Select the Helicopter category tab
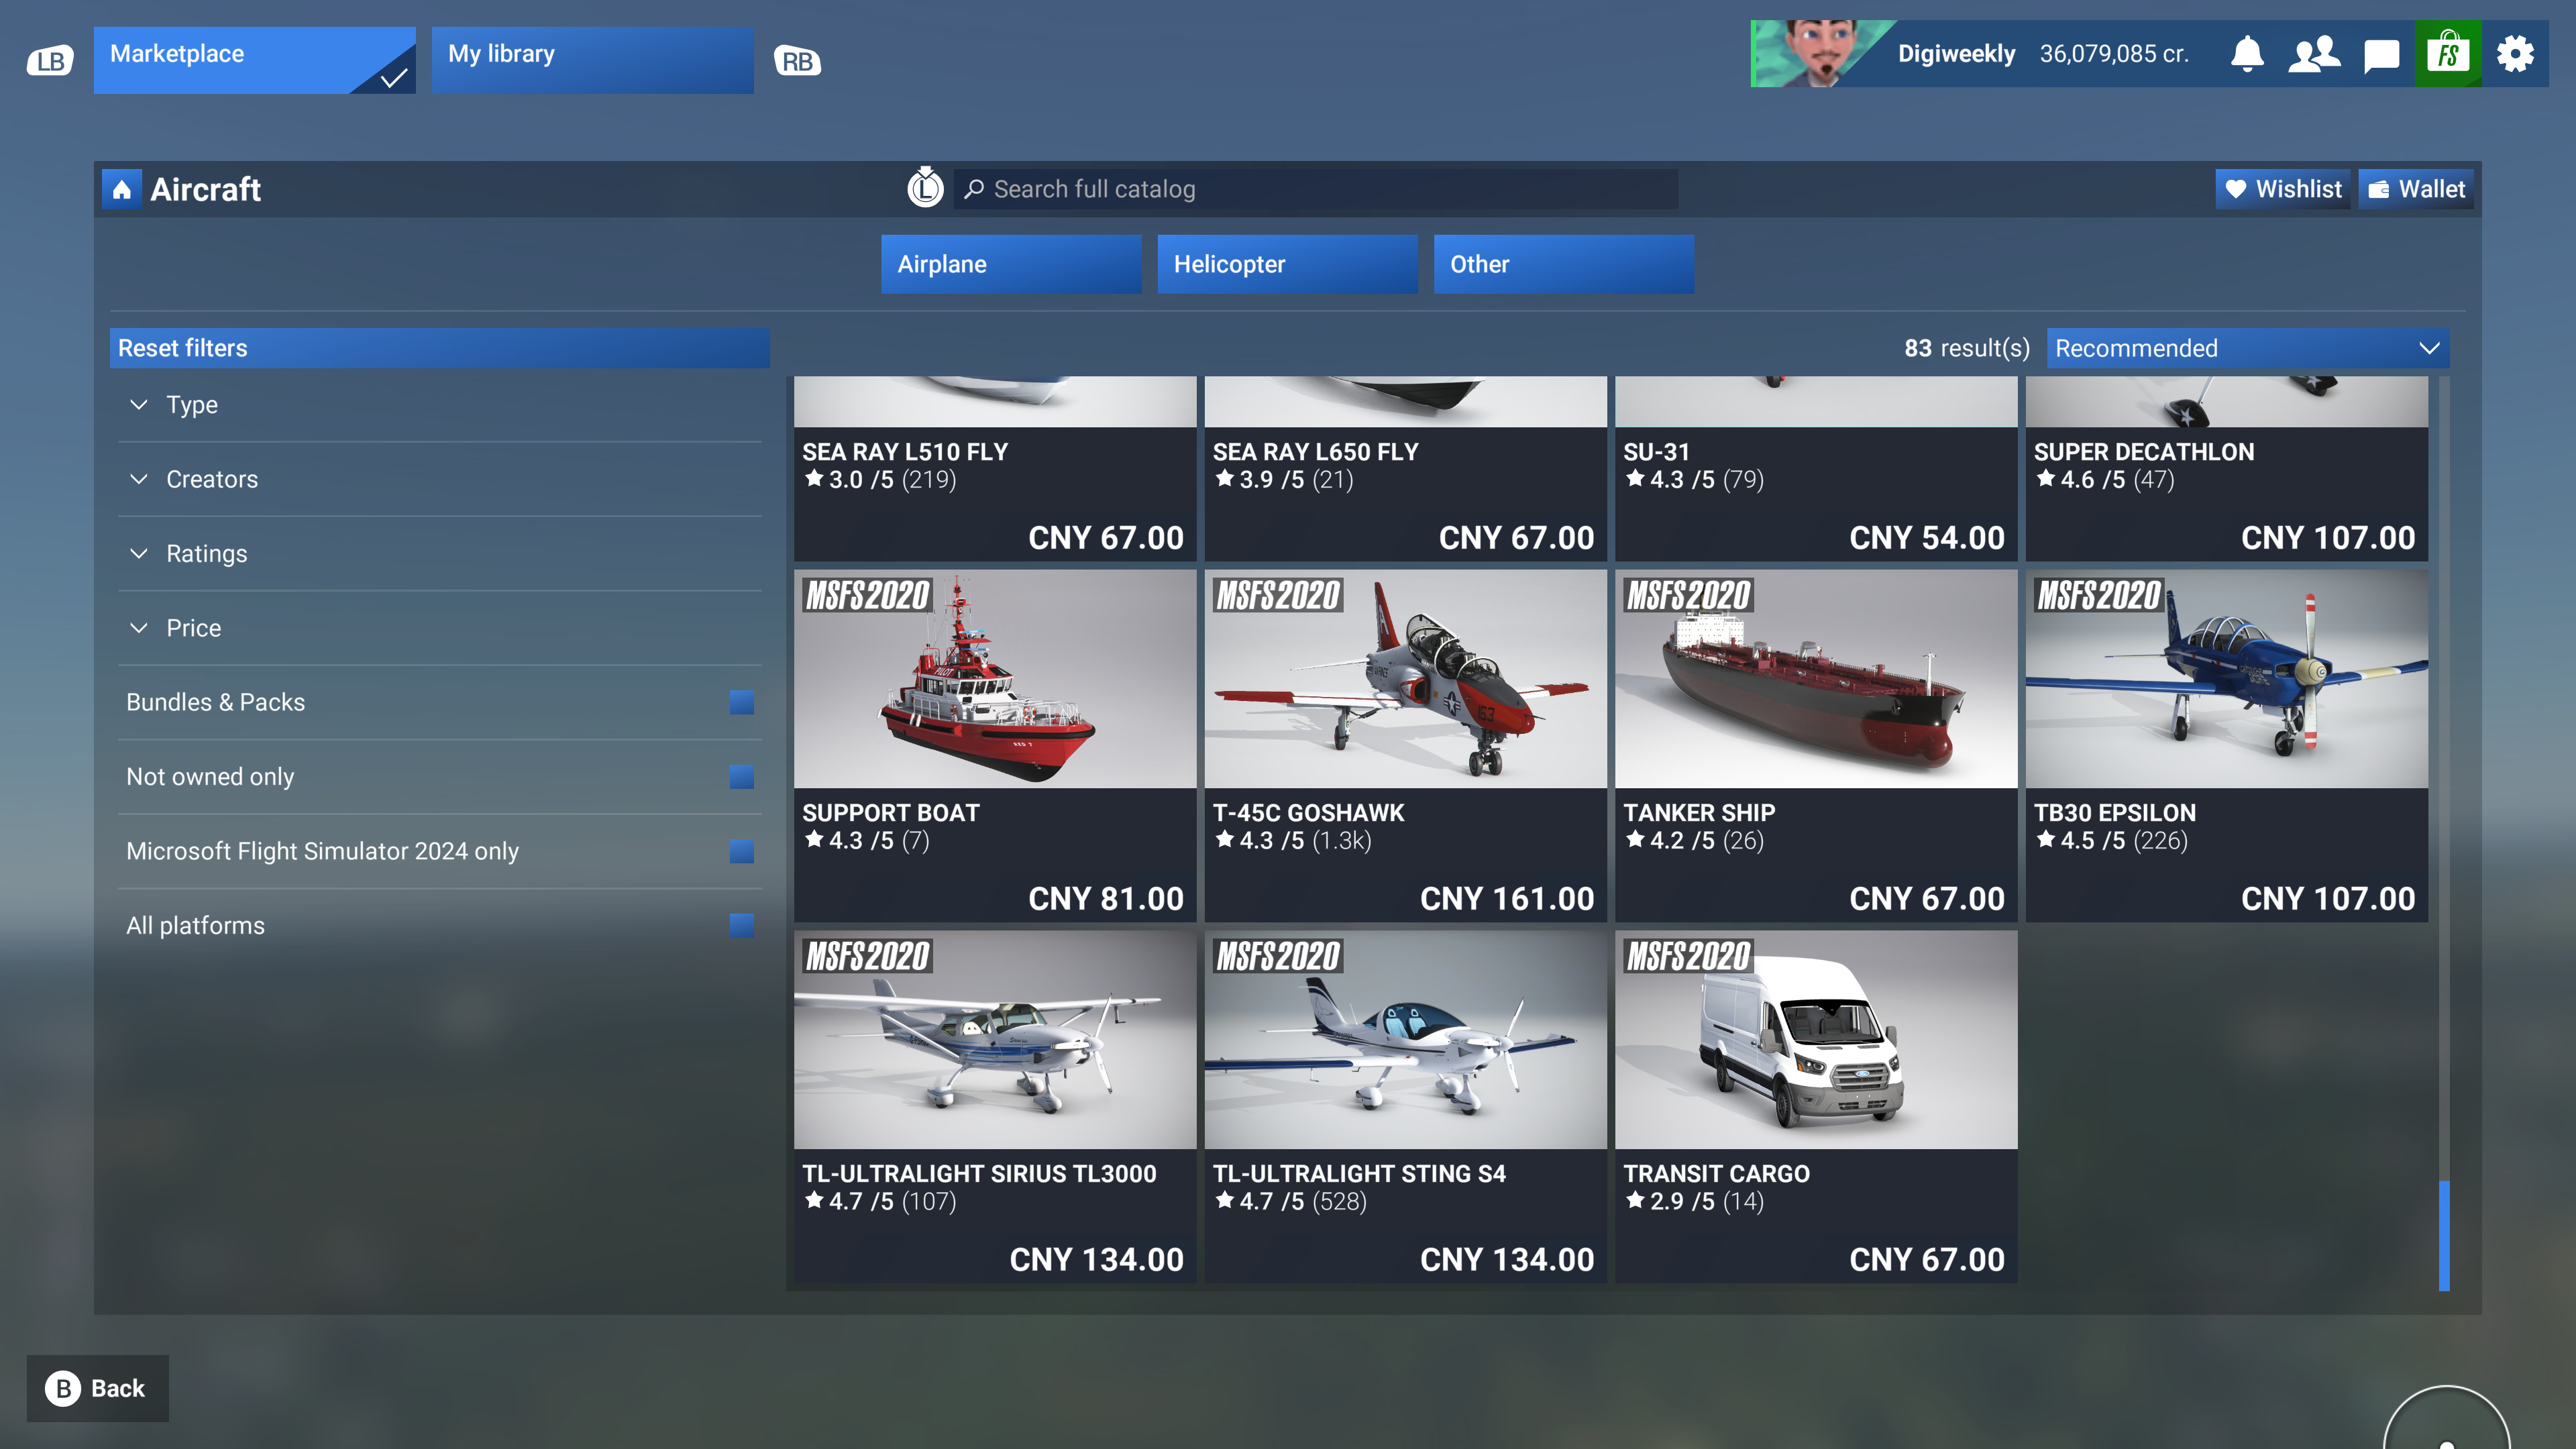 pyautogui.click(x=1287, y=264)
